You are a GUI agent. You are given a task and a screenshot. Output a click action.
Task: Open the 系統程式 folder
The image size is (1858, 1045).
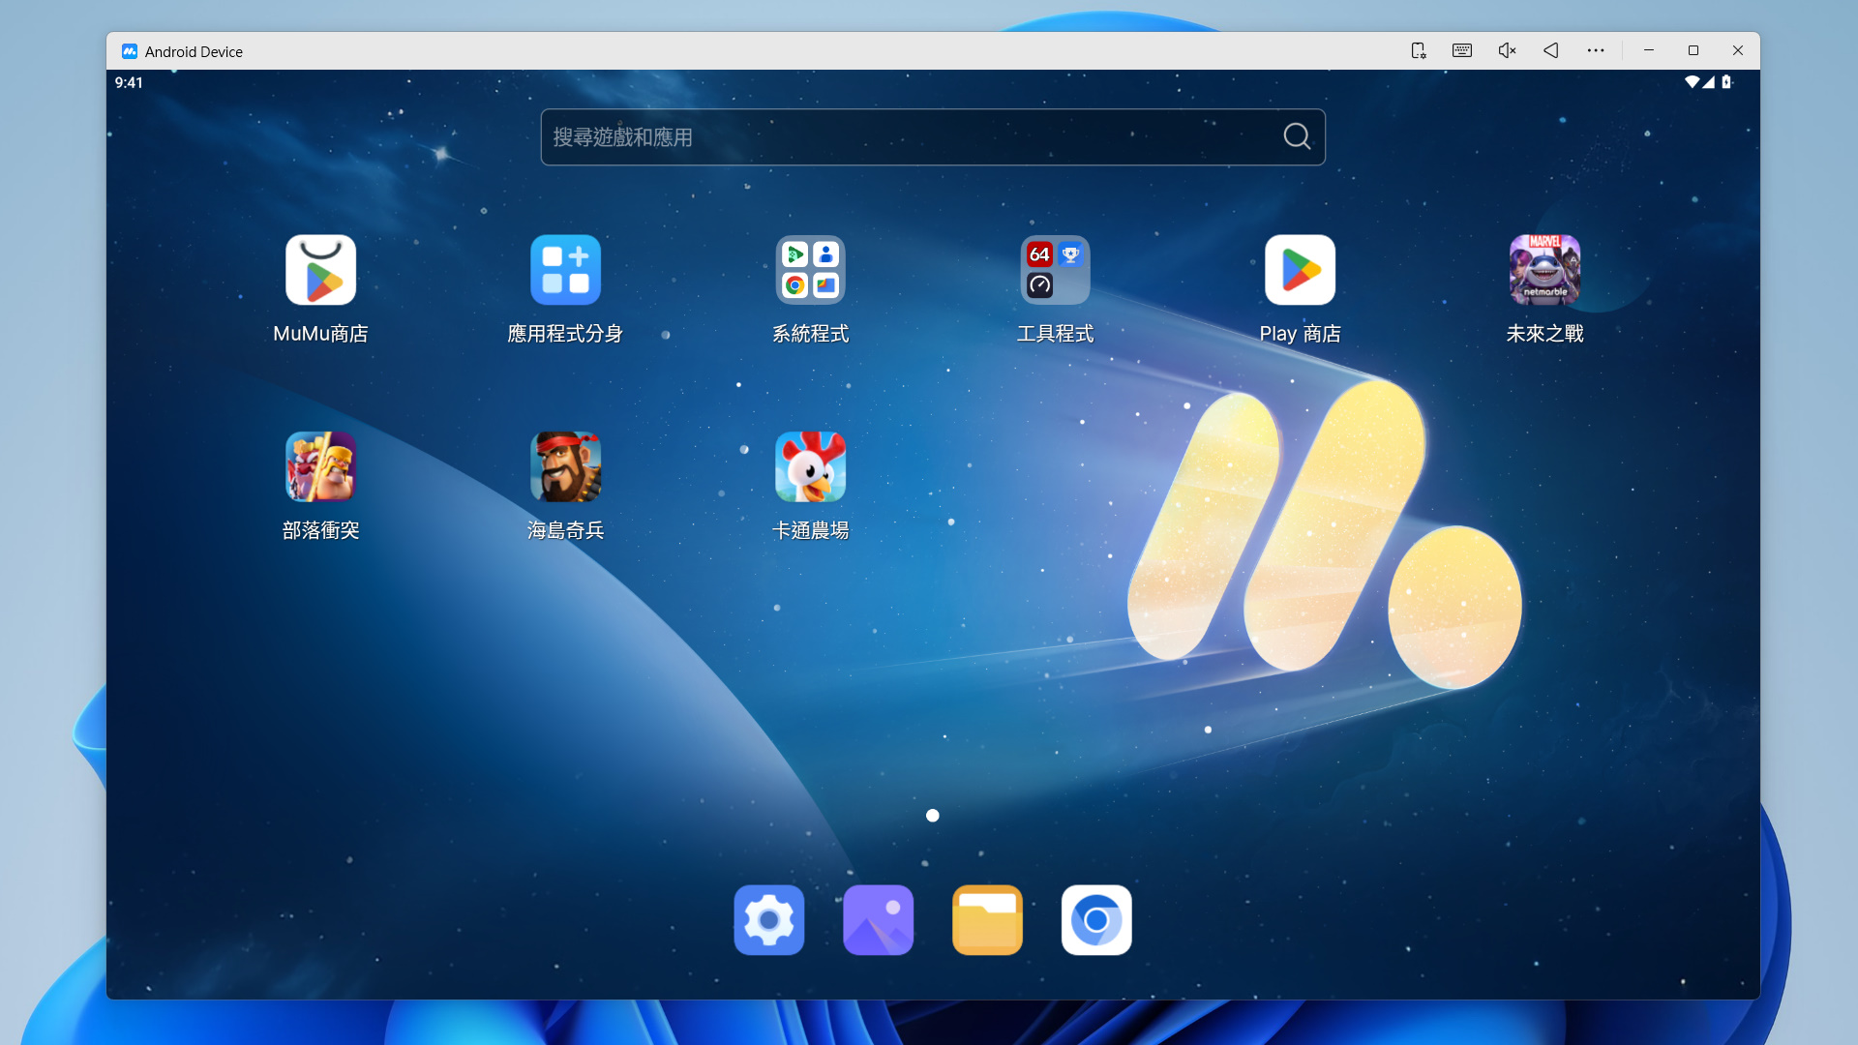pyautogui.click(x=810, y=270)
